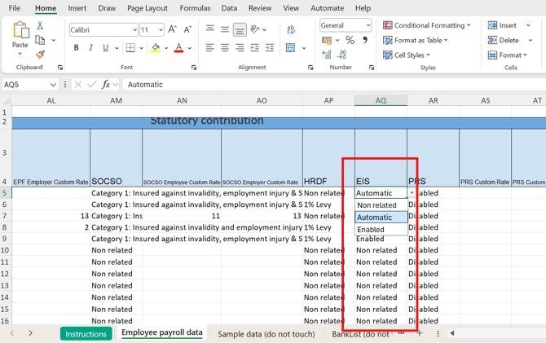546x343 pixels.
Task: Go to the next sheet arrow
Action: pos(31,333)
